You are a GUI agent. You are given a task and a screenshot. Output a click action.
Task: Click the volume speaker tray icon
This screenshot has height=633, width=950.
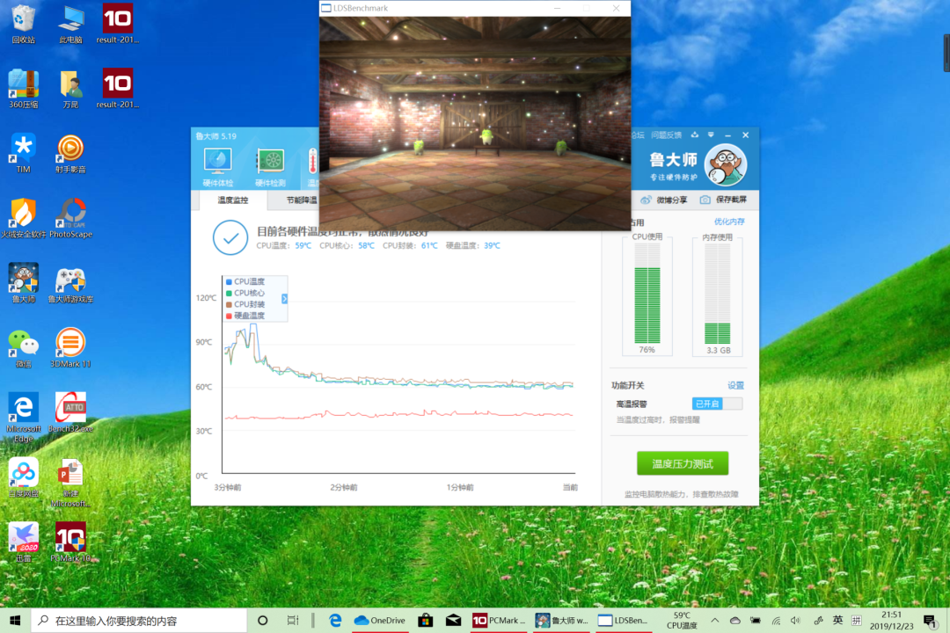795,621
